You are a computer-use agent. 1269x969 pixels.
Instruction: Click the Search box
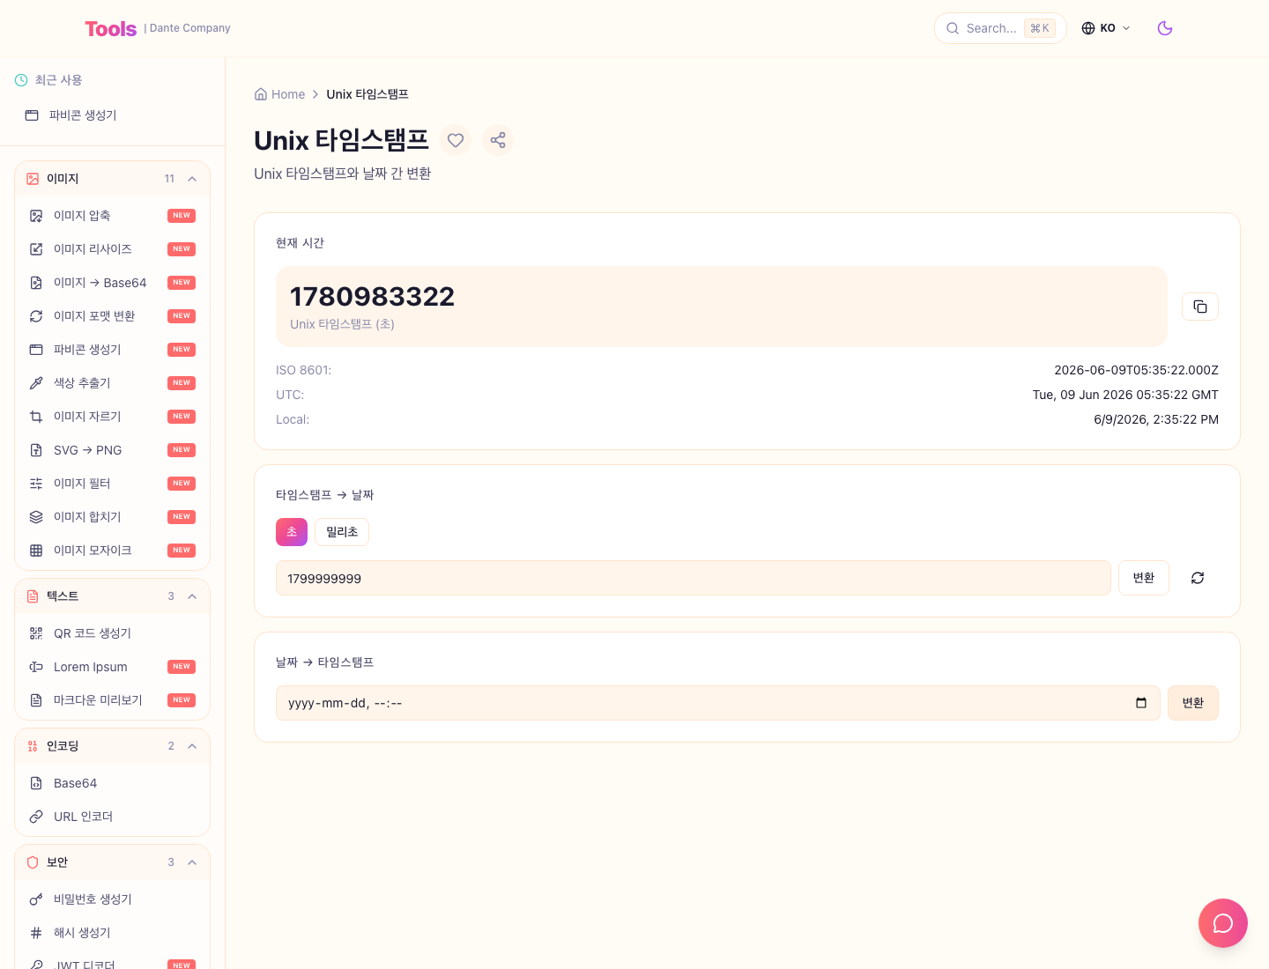[x=1000, y=28]
